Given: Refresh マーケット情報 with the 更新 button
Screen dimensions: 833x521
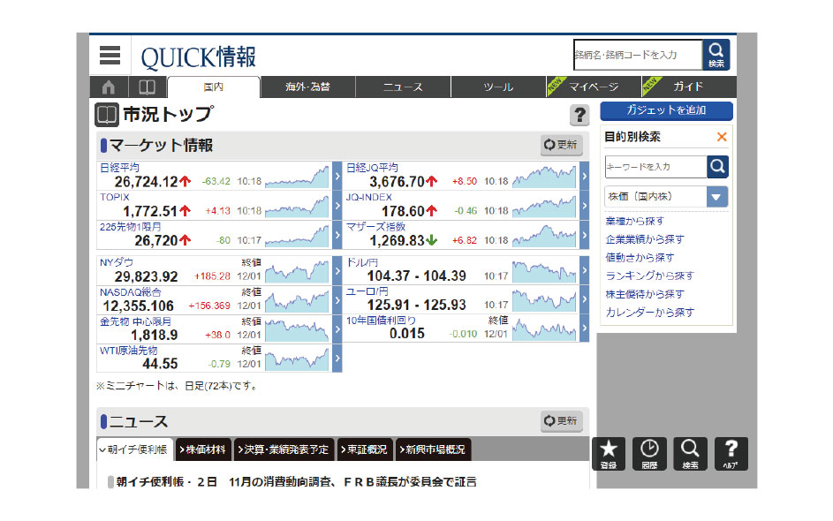Looking at the screenshot, I should 560,144.
